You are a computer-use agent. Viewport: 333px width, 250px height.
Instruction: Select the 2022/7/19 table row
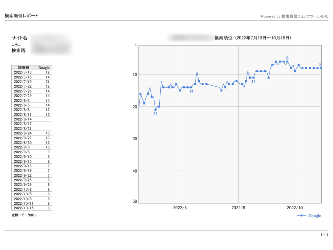point(32,82)
